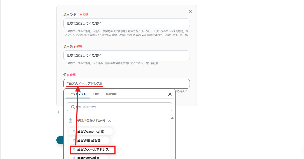The height and width of the screenshot is (159, 304).
Task: Click the icon beside 顧客のcanonical ID
Action: coord(74,132)
